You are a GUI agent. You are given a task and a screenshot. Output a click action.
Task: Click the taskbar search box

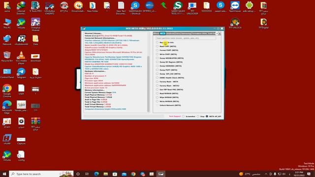[x=41, y=174]
